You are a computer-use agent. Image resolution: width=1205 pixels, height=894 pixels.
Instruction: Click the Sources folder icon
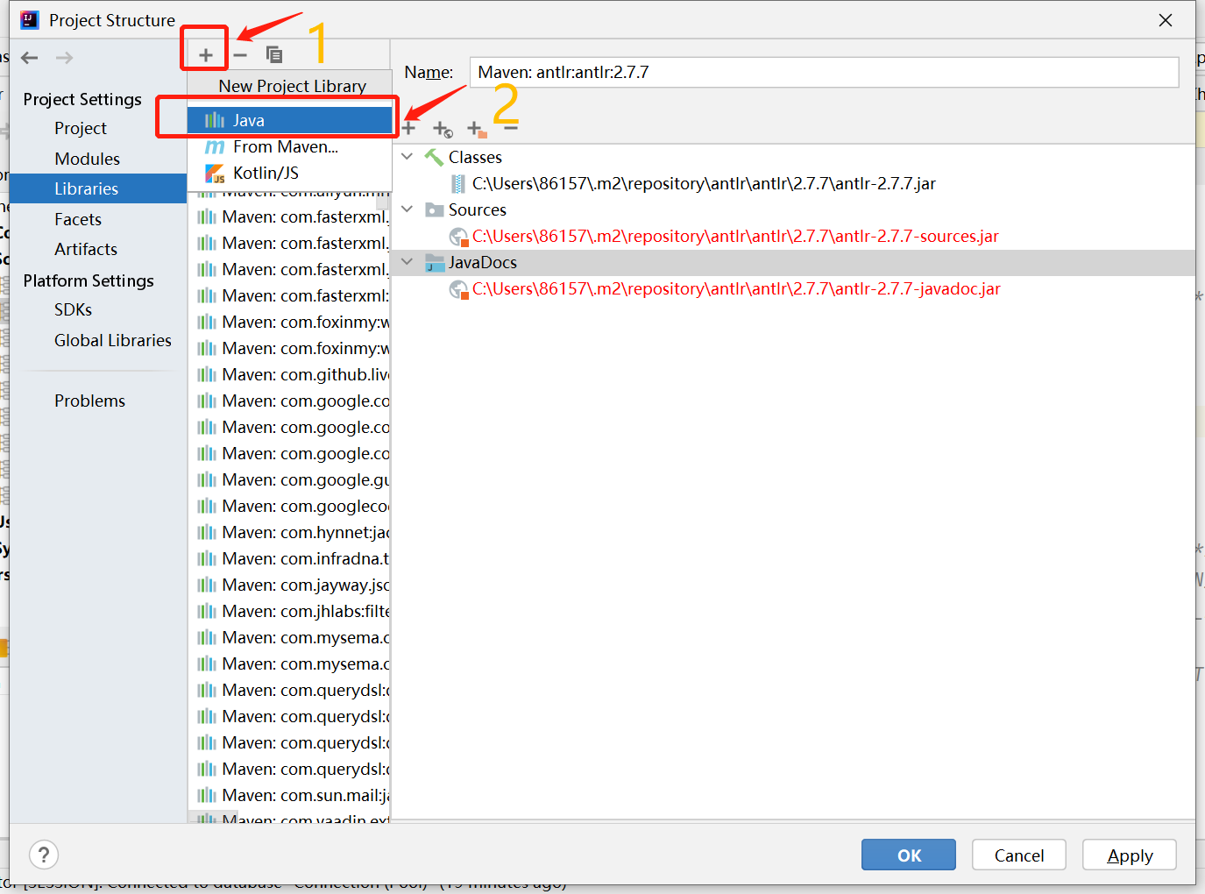point(435,209)
